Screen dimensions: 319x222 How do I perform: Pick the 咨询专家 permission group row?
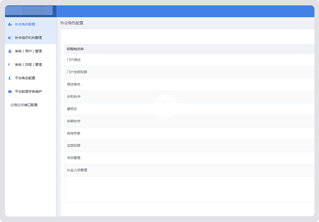pos(74,134)
